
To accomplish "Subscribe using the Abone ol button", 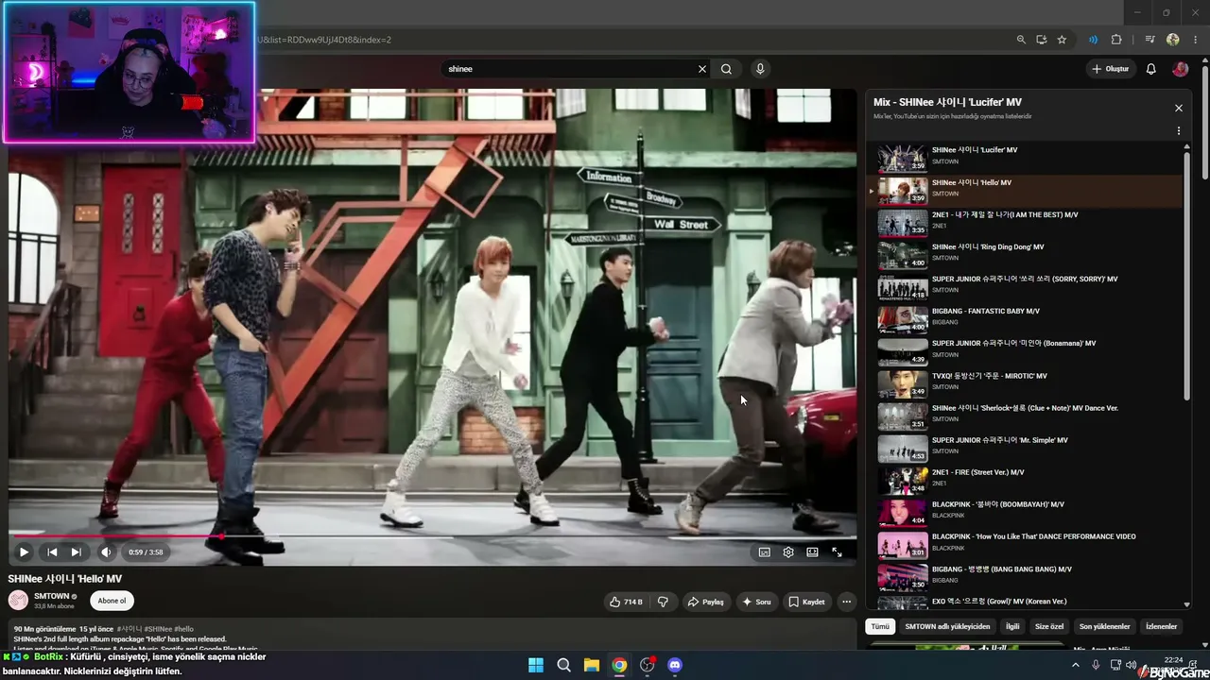I will [112, 601].
